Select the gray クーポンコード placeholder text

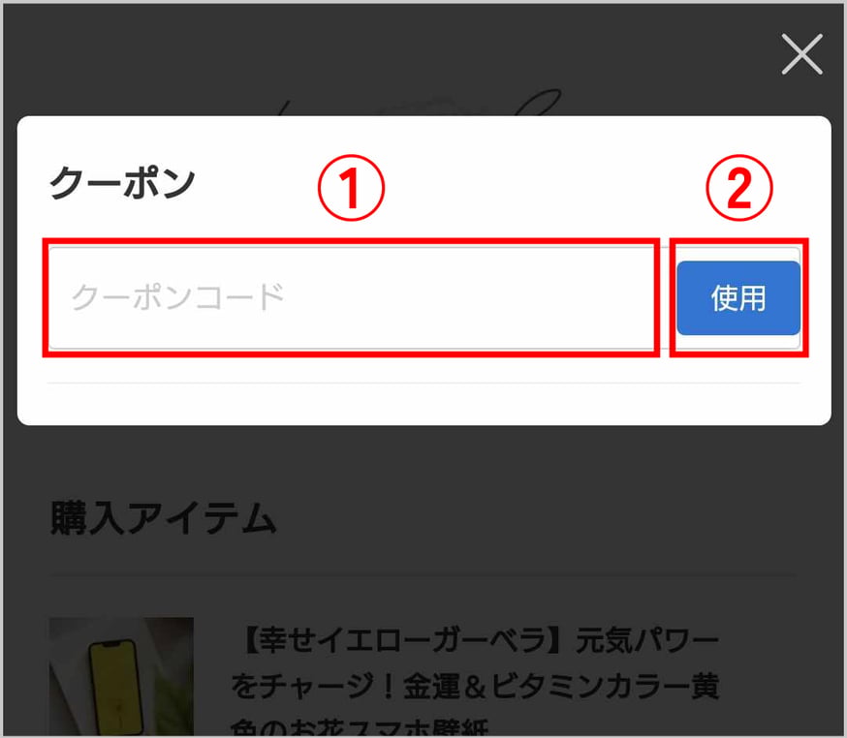pos(177,297)
